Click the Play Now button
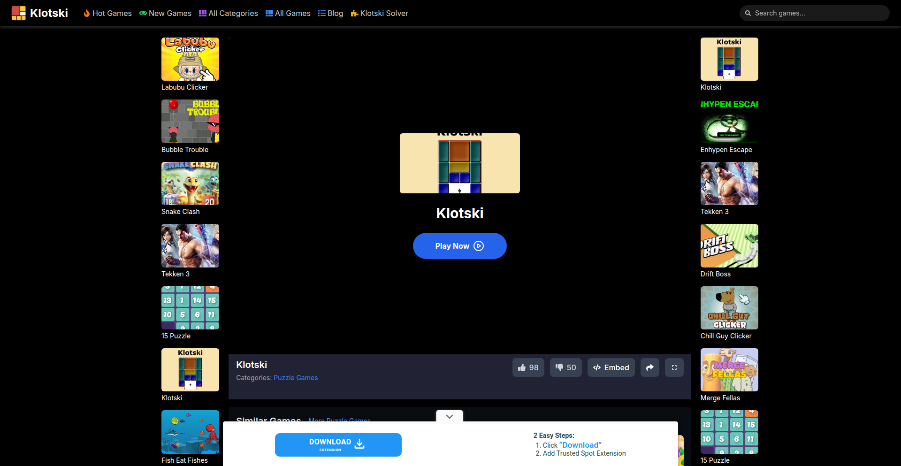 click(x=459, y=245)
